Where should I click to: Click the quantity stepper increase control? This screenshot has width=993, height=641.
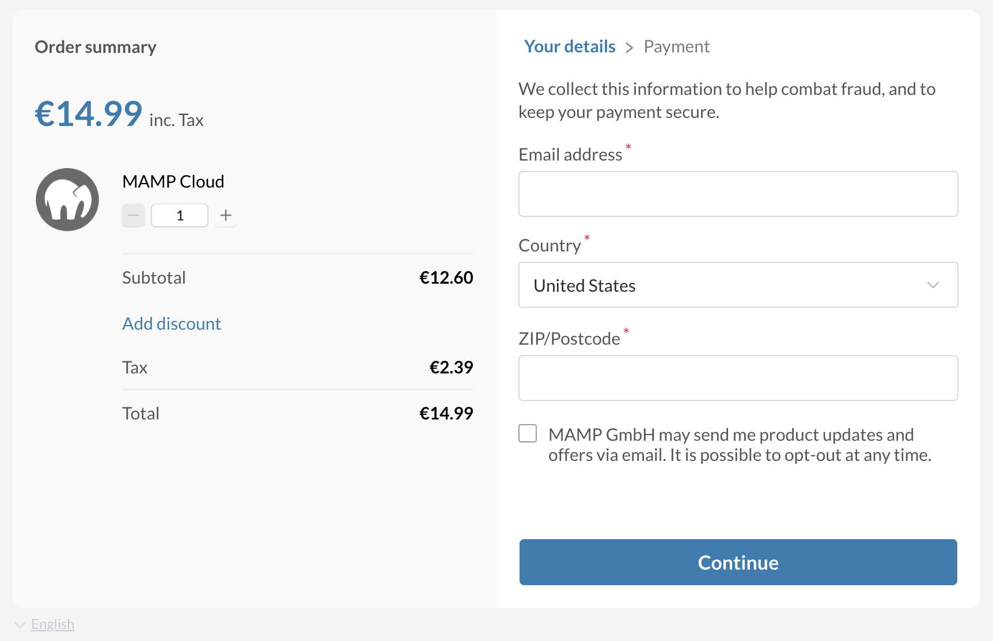point(225,215)
